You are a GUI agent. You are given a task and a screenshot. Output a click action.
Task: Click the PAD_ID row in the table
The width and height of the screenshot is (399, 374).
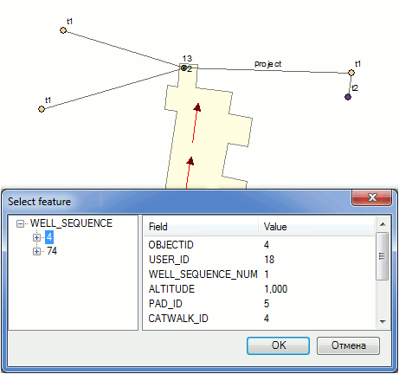259,304
